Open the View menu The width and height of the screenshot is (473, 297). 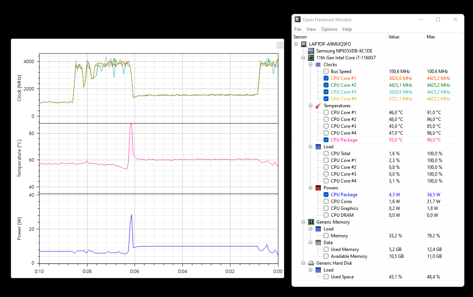click(x=311, y=29)
